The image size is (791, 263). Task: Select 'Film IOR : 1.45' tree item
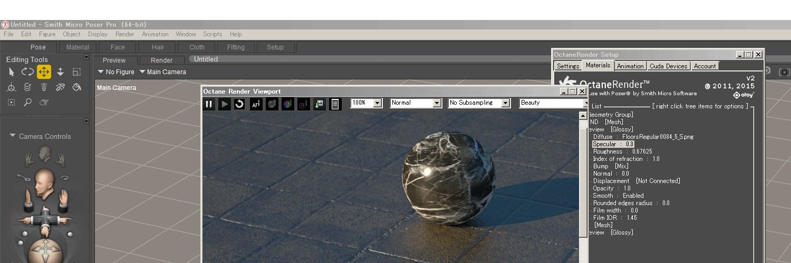(x=615, y=218)
